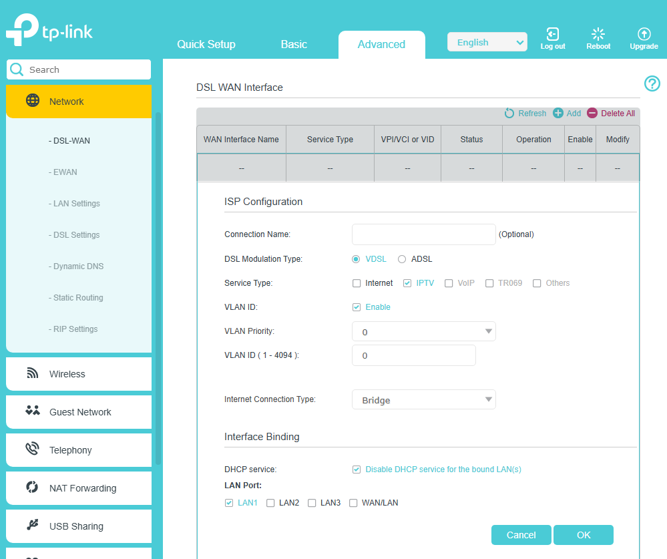Click the Refresh icon above the table
This screenshot has height=559, width=667.
click(x=509, y=114)
